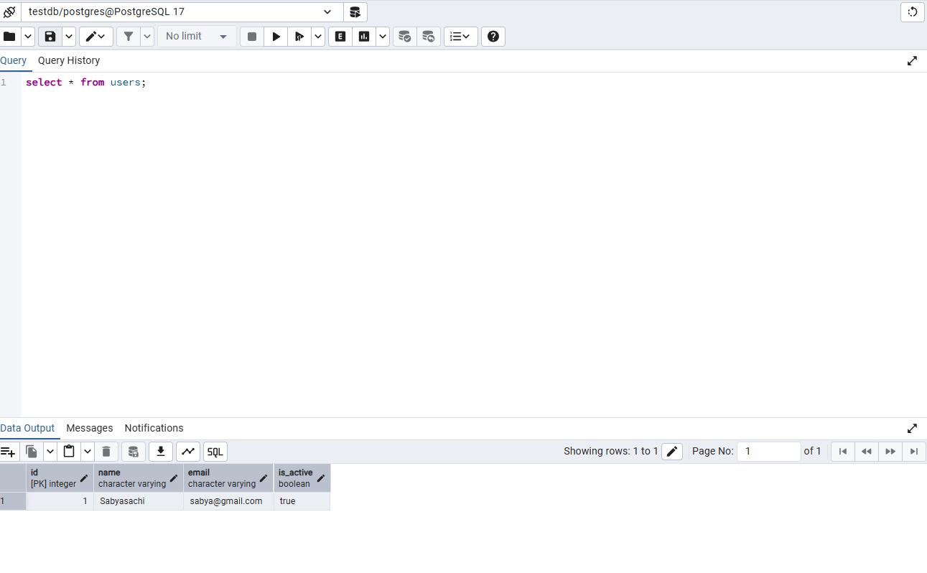Click the pencil icon in the email column

[264, 478]
